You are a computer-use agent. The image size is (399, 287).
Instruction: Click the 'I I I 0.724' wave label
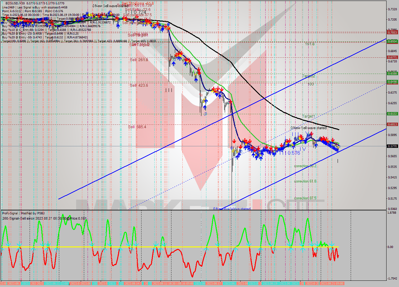click(x=136, y=12)
